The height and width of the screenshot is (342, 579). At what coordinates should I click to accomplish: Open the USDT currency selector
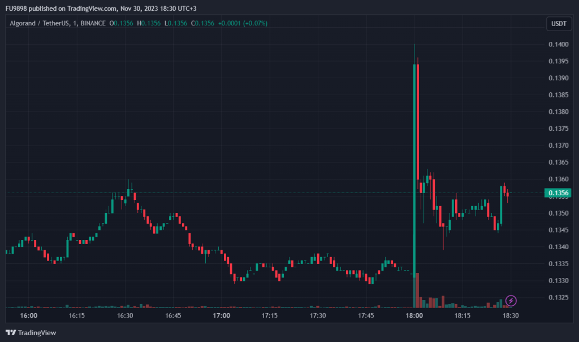(x=558, y=23)
